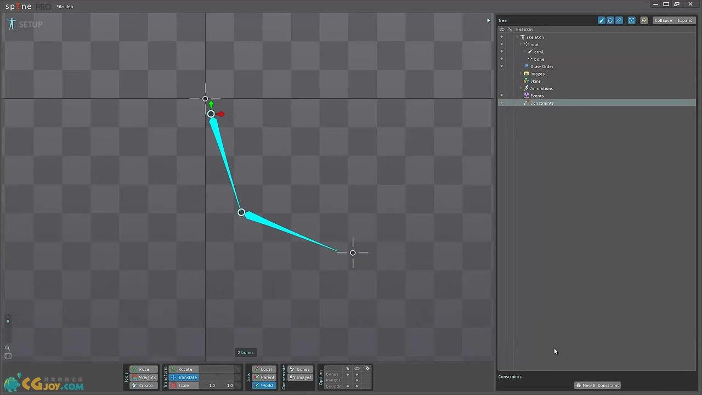Select the Create tool

144,385
